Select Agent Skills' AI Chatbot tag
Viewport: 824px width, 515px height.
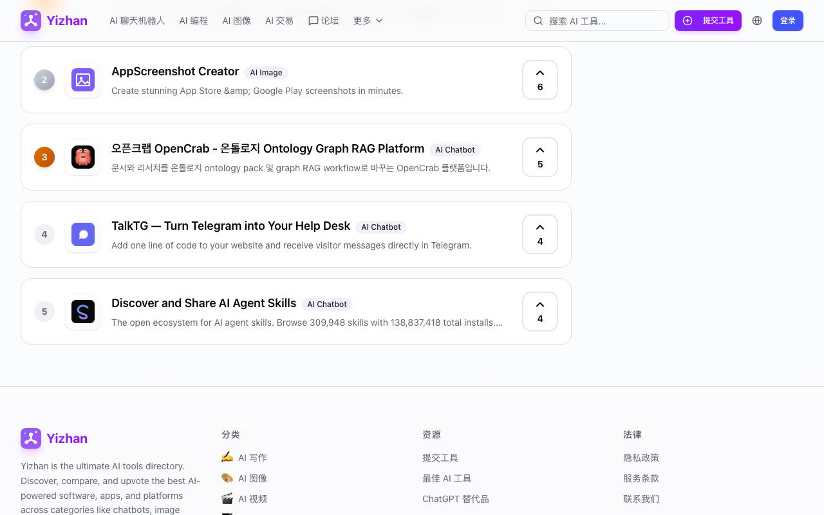[x=327, y=304]
